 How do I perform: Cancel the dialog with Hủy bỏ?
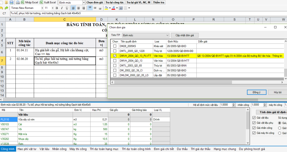[x=278, y=92]
